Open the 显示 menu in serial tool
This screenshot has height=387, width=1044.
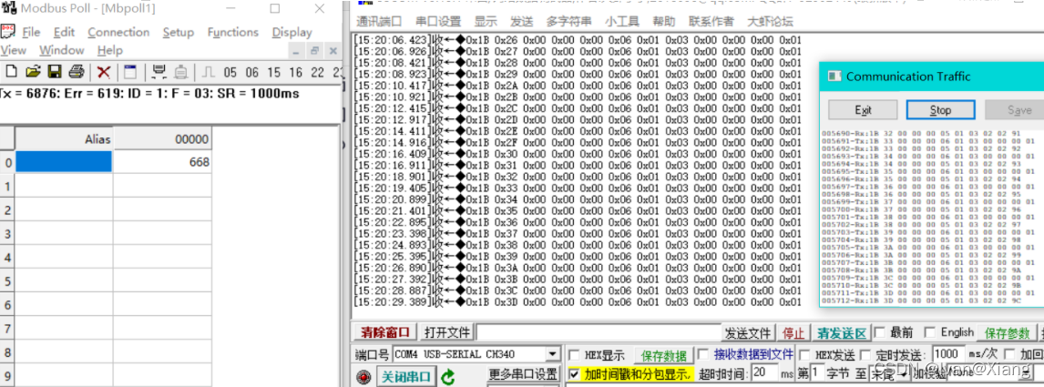[486, 21]
